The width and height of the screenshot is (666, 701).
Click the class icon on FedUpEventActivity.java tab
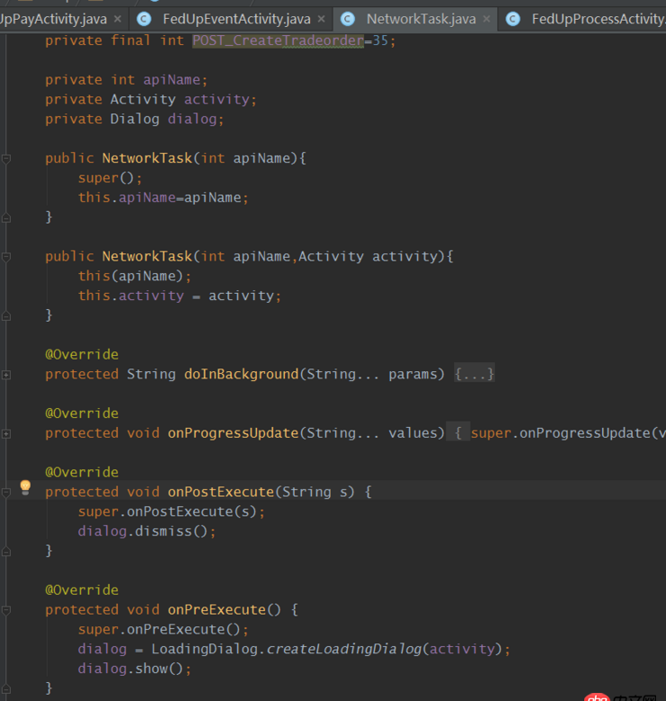click(x=144, y=19)
